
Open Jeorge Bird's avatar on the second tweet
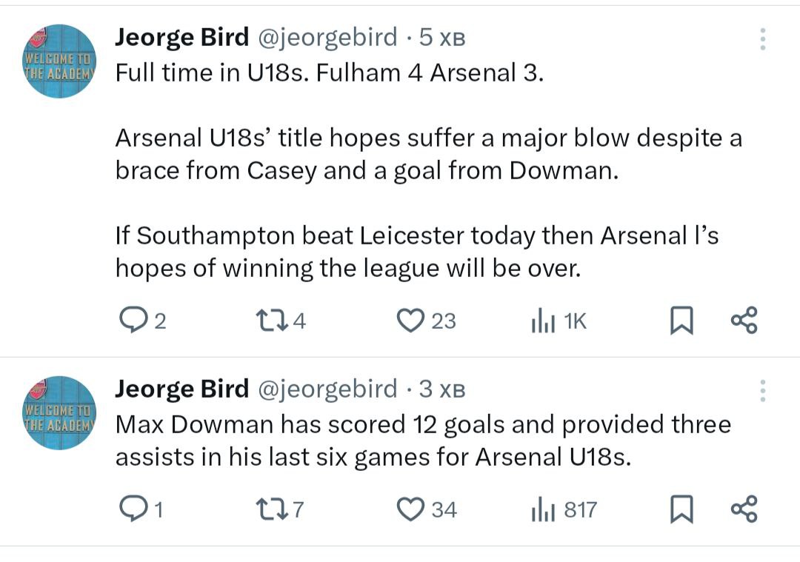pyautogui.click(x=59, y=412)
